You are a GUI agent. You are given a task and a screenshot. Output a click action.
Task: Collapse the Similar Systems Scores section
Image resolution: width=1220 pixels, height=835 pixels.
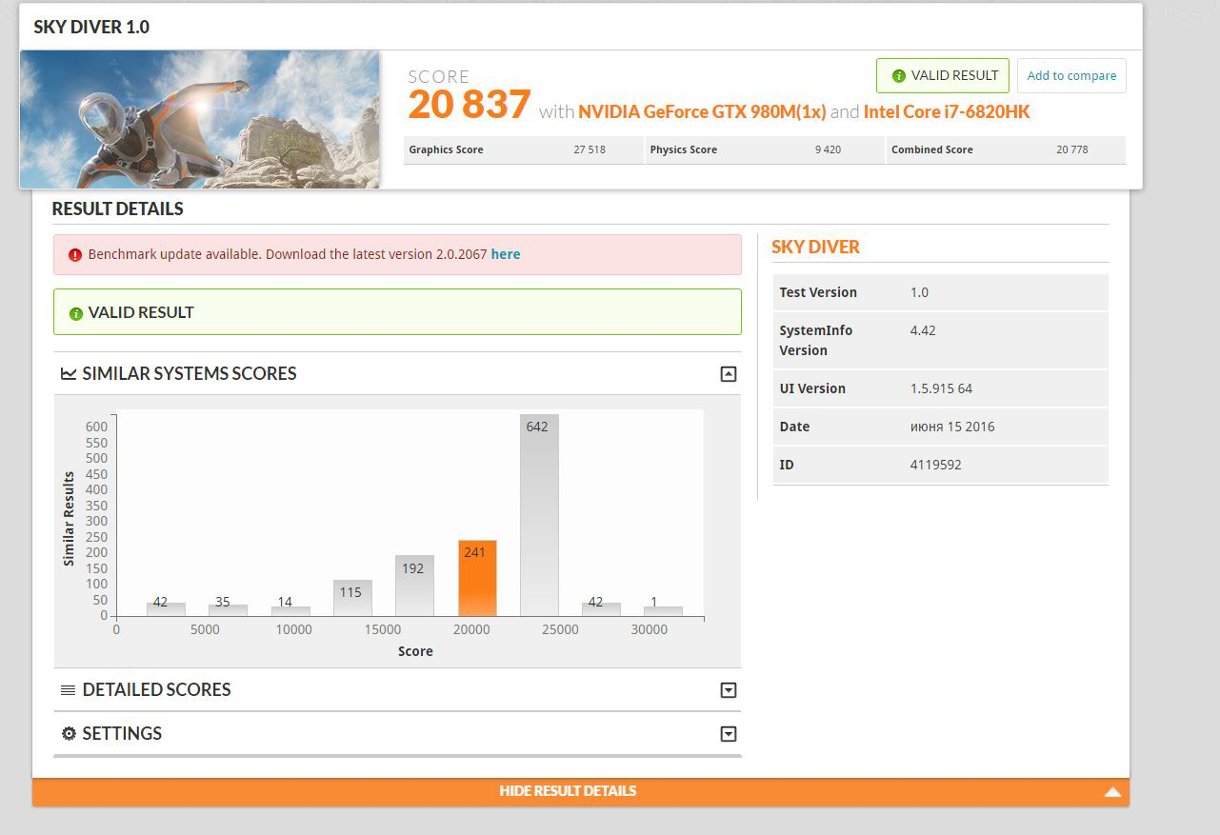click(729, 374)
